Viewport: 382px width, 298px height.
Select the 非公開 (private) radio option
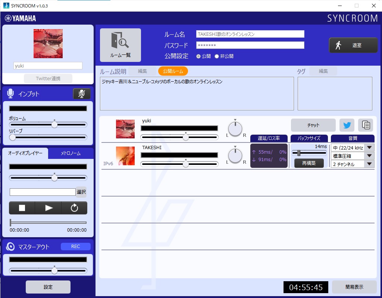click(217, 56)
